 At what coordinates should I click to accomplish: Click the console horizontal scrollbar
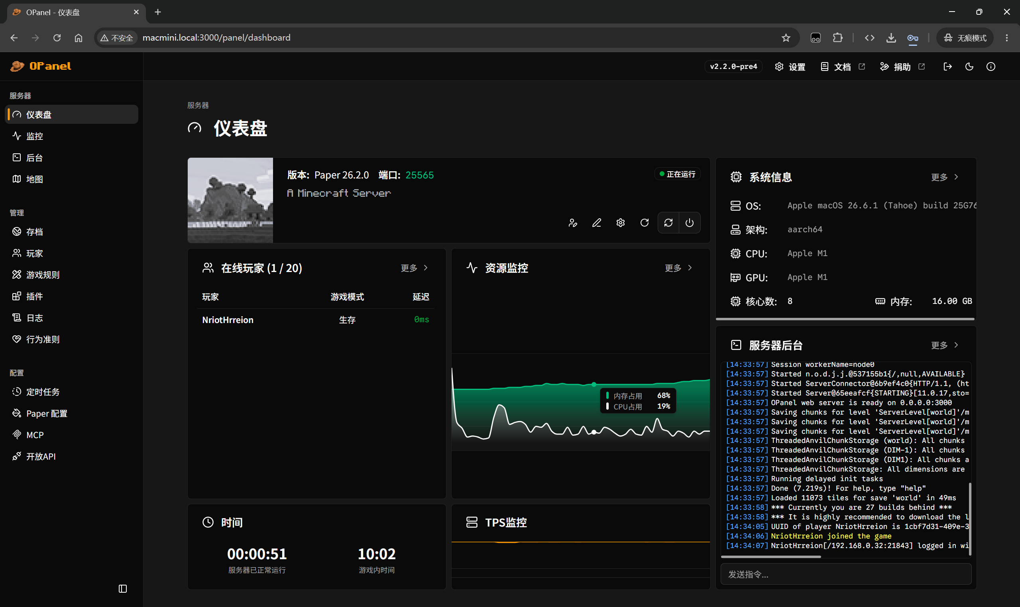tap(771, 557)
